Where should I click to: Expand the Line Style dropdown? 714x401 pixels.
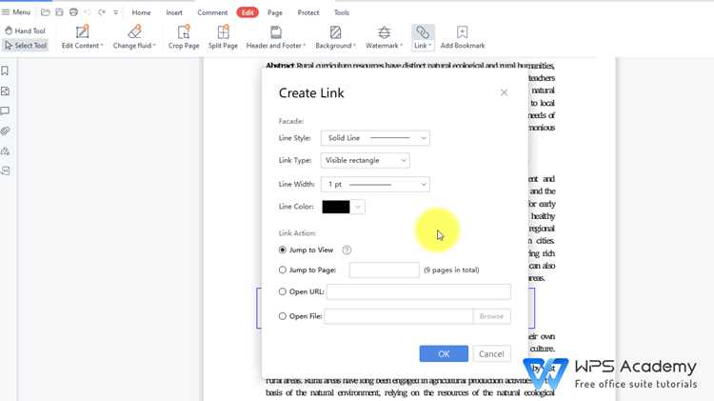pyautogui.click(x=375, y=138)
